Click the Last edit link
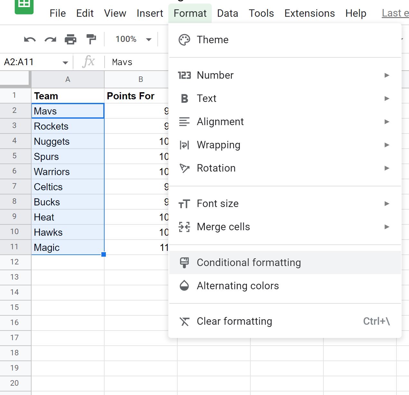Viewport: 409px width, 395px height. 395,13
